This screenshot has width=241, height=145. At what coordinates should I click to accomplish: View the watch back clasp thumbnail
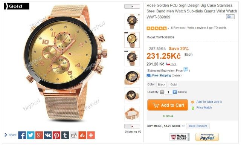pyautogui.click(x=132, y=114)
